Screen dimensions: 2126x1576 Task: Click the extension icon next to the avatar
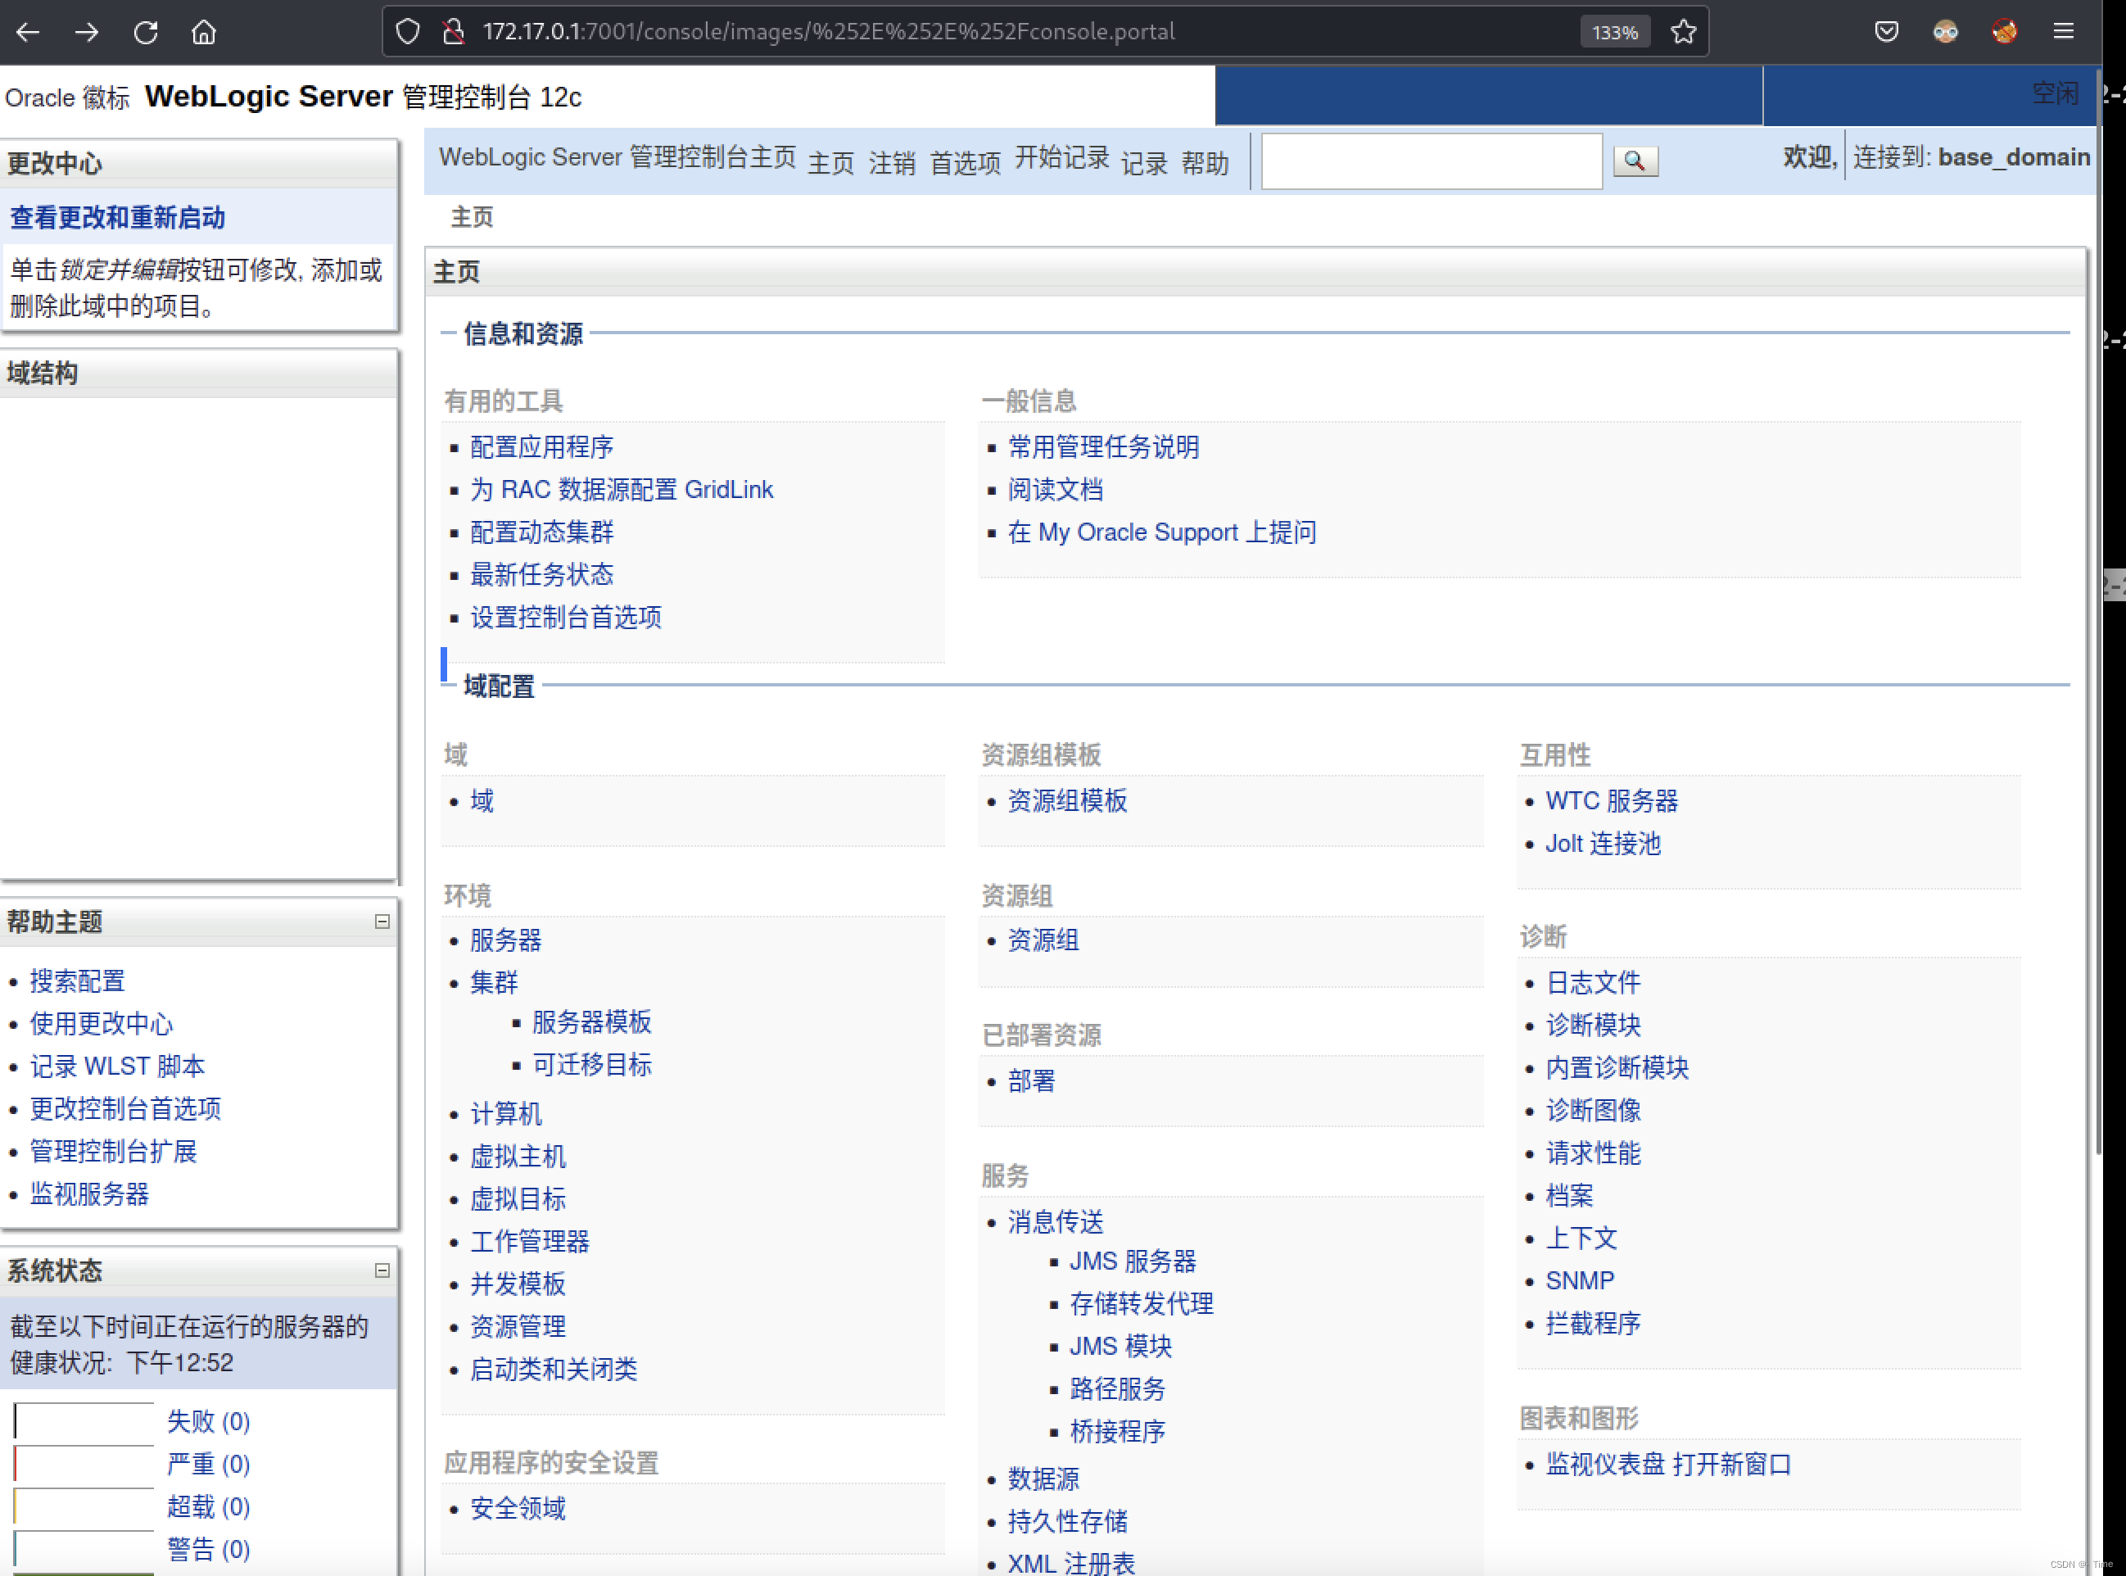(x=2004, y=31)
